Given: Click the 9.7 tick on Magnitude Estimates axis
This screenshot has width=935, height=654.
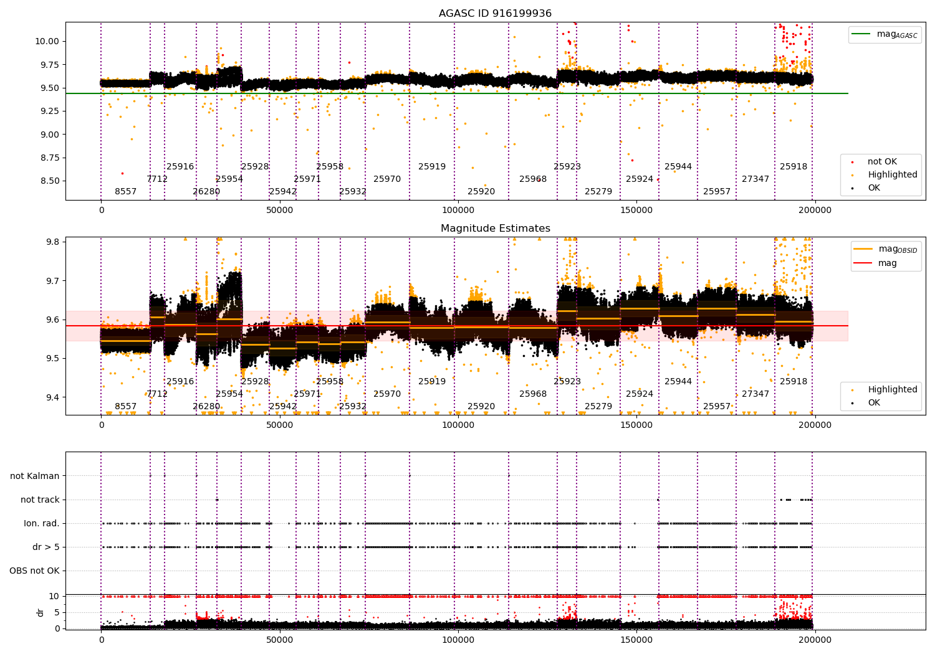Looking at the screenshot, I should click(52, 281).
